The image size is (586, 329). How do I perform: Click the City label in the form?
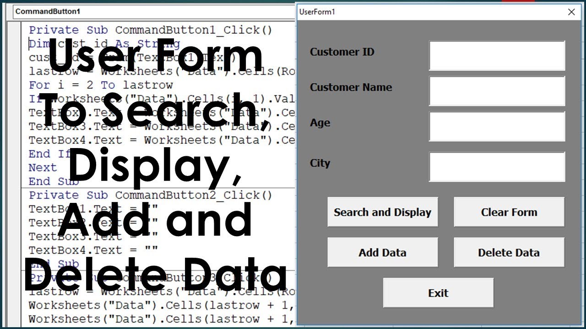click(320, 163)
